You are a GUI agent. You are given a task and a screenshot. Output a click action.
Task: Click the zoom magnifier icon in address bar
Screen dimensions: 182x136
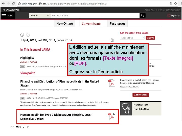coord(171,4)
